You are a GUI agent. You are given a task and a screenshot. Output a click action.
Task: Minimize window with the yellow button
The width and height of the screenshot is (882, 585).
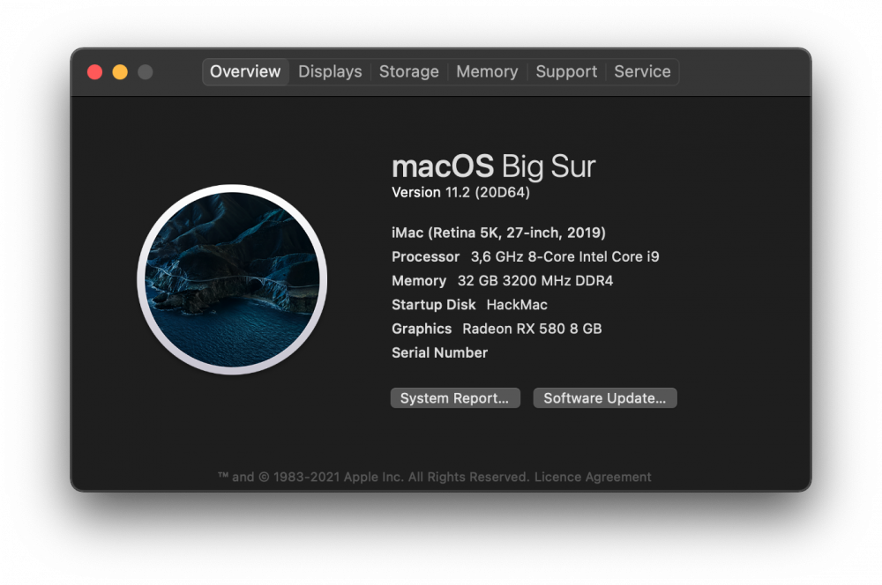pos(120,72)
